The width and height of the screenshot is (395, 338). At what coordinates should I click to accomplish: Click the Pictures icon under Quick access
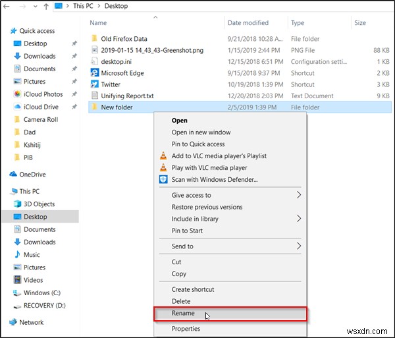(x=17, y=82)
